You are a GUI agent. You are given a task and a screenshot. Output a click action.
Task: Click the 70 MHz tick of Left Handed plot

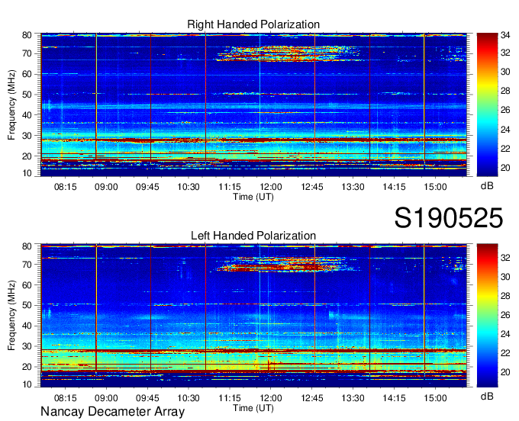27,265
